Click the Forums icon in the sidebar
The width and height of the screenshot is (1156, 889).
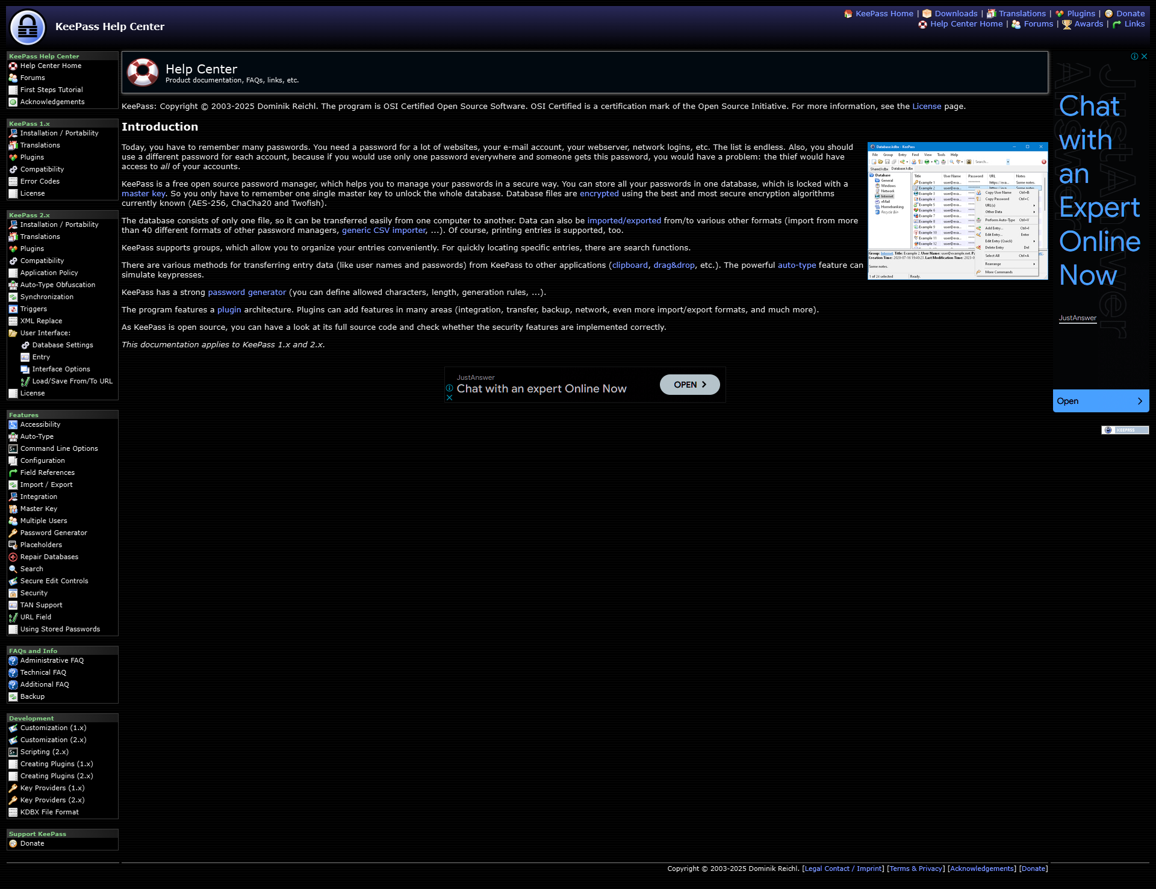tap(13, 78)
